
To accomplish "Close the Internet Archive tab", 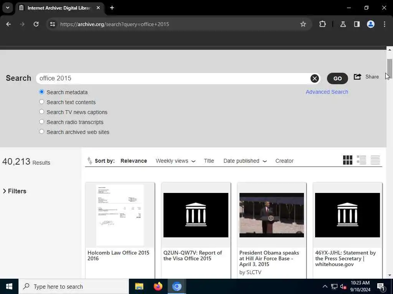I will 98,8.
